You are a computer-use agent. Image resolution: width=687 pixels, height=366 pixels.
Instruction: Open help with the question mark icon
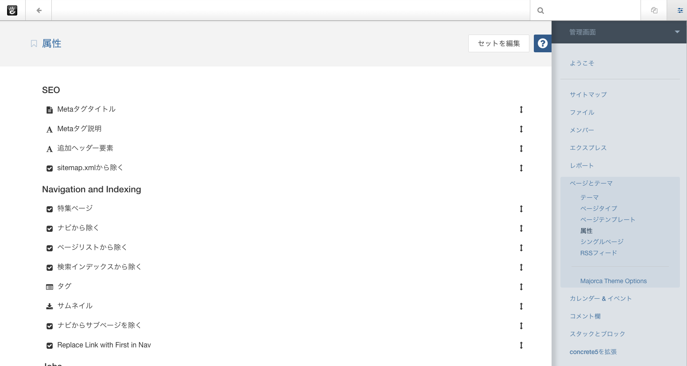point(543,43)
